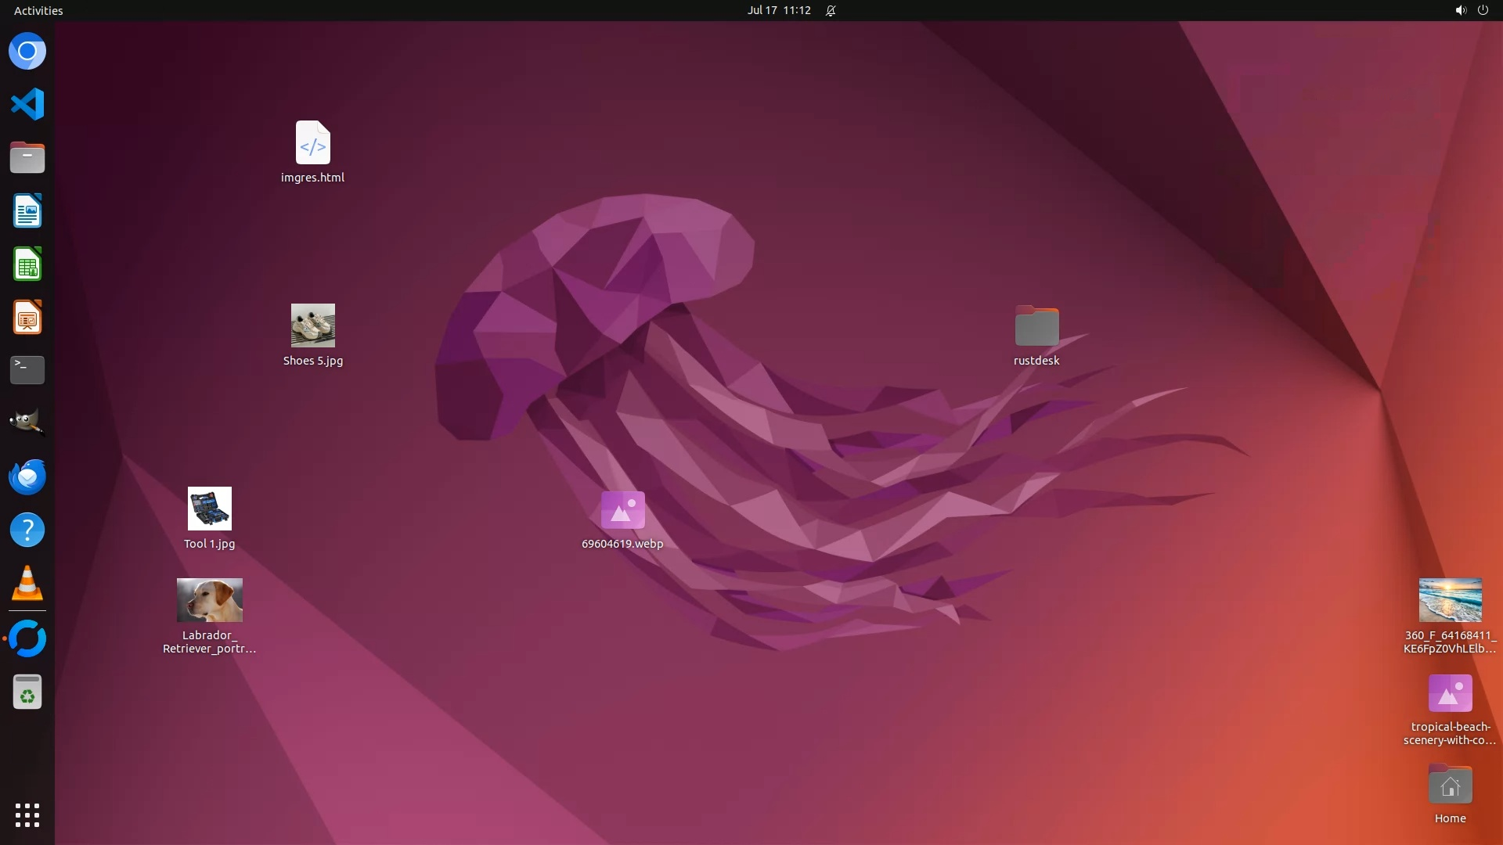Expand the system power menu
This screenshot has height=845, width=1503.
[x=1483, y=10]
